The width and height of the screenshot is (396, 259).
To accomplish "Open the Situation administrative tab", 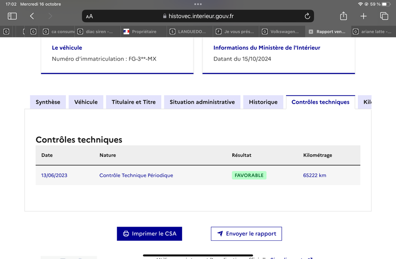I will pyautogui.click(x=202, y=102).
